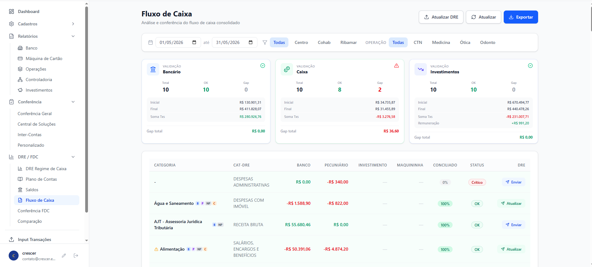Open Banco report icon
Screen dimensions: 592x267
click(20, 48)
